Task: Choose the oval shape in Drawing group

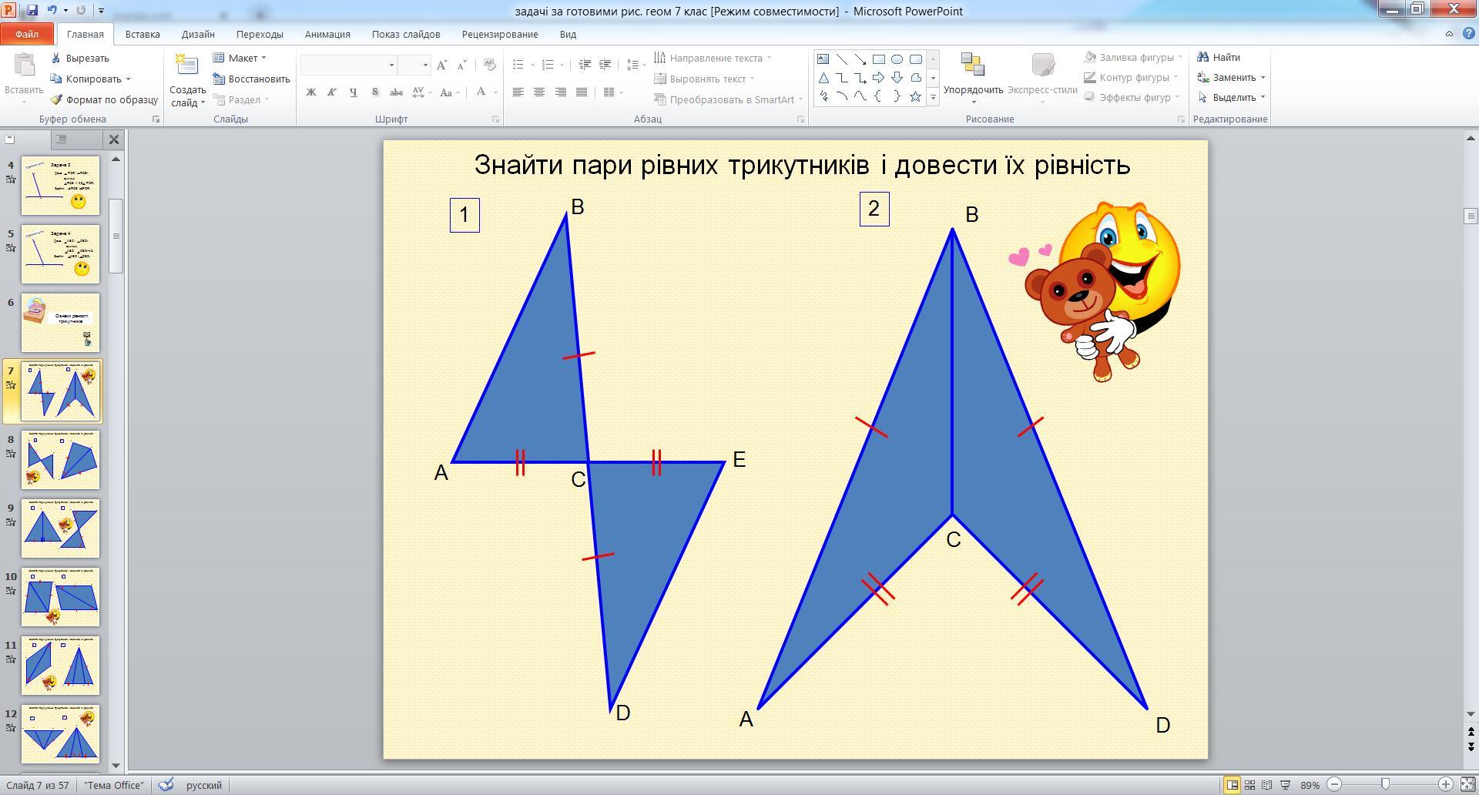Action: (x=897, y=59)
